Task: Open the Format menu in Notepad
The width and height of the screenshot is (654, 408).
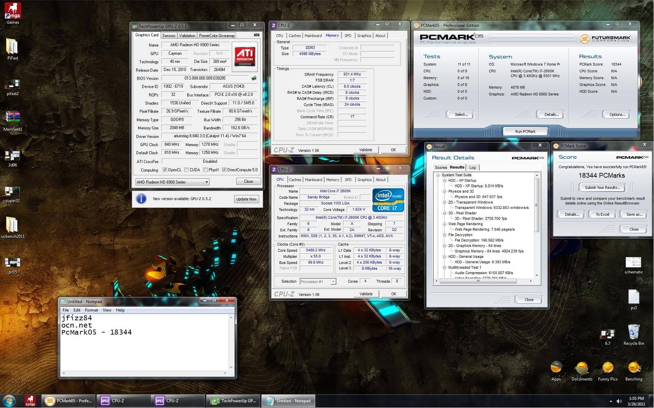Action: click(92, 310)
